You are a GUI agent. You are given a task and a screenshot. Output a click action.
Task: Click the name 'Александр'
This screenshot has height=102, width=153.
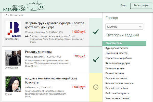coord(11,68)
